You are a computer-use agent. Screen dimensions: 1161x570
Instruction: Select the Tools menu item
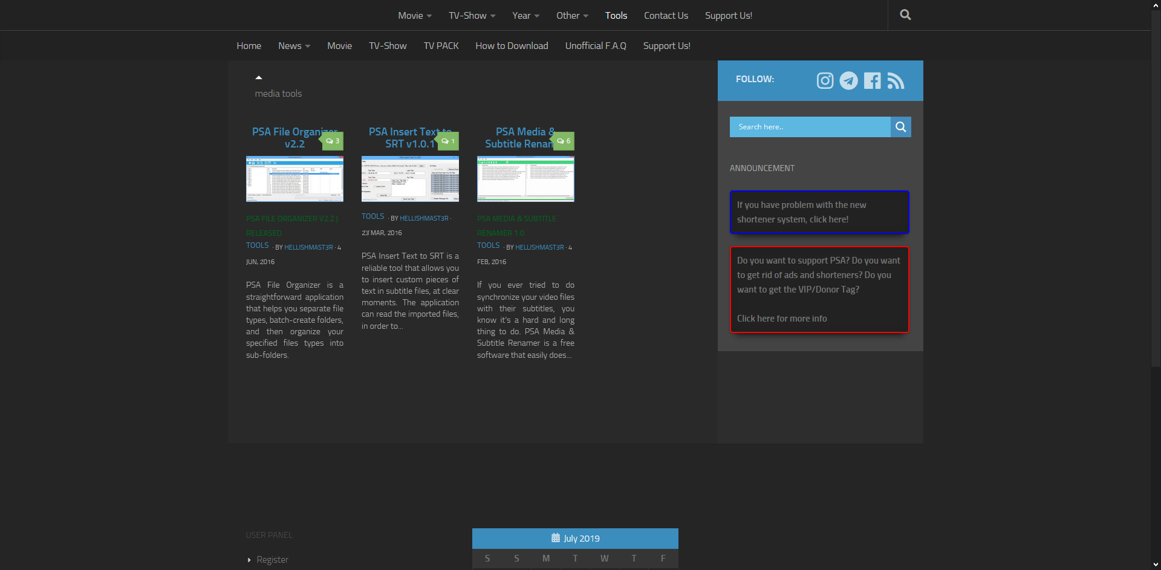click(x=616, y=15)
